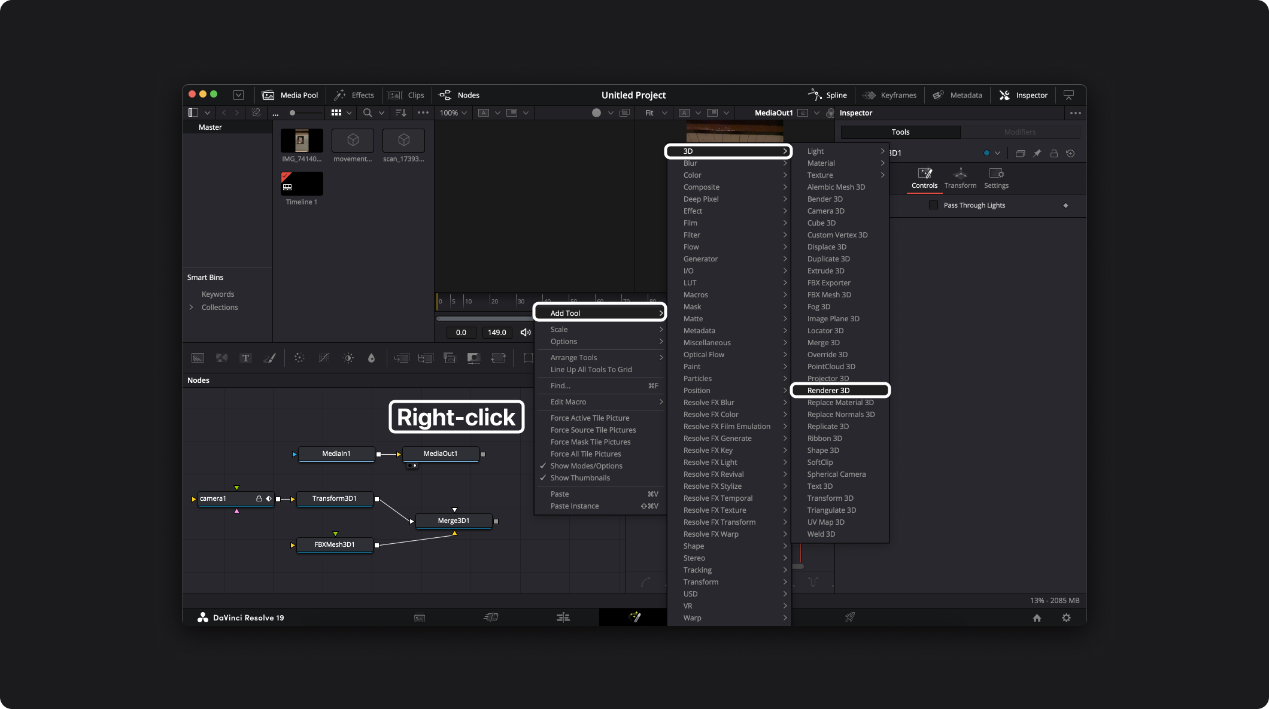Lock the tool controls in Inspector
Viewport: 1269px width, 709px height.
click(1054, 153)
